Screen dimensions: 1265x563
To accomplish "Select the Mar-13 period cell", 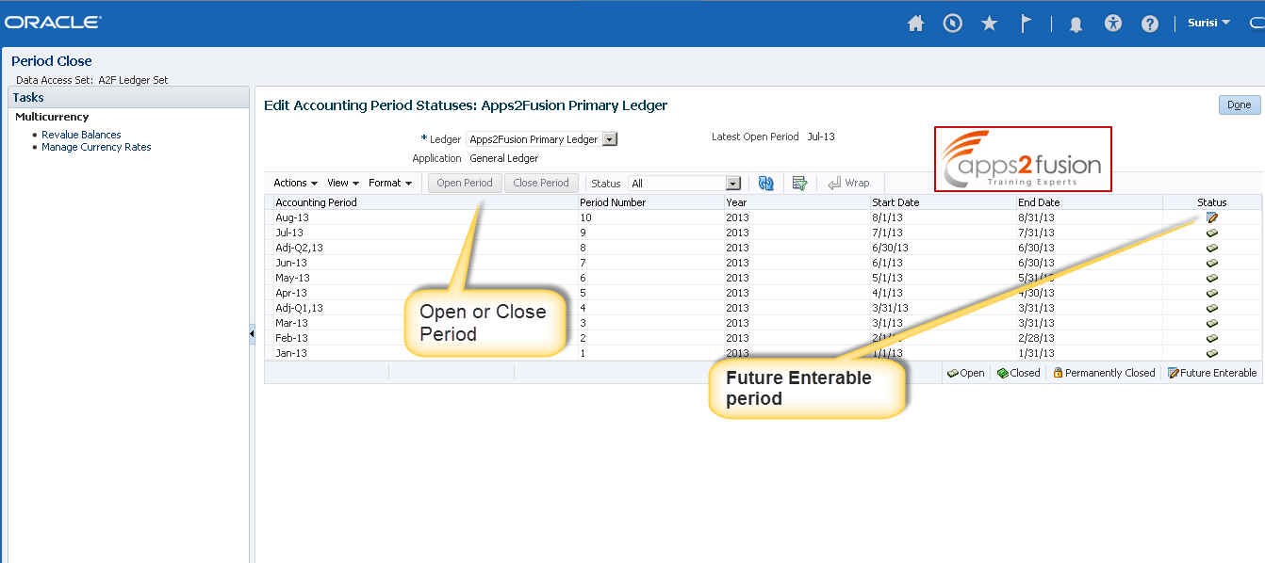I will 425,323.
